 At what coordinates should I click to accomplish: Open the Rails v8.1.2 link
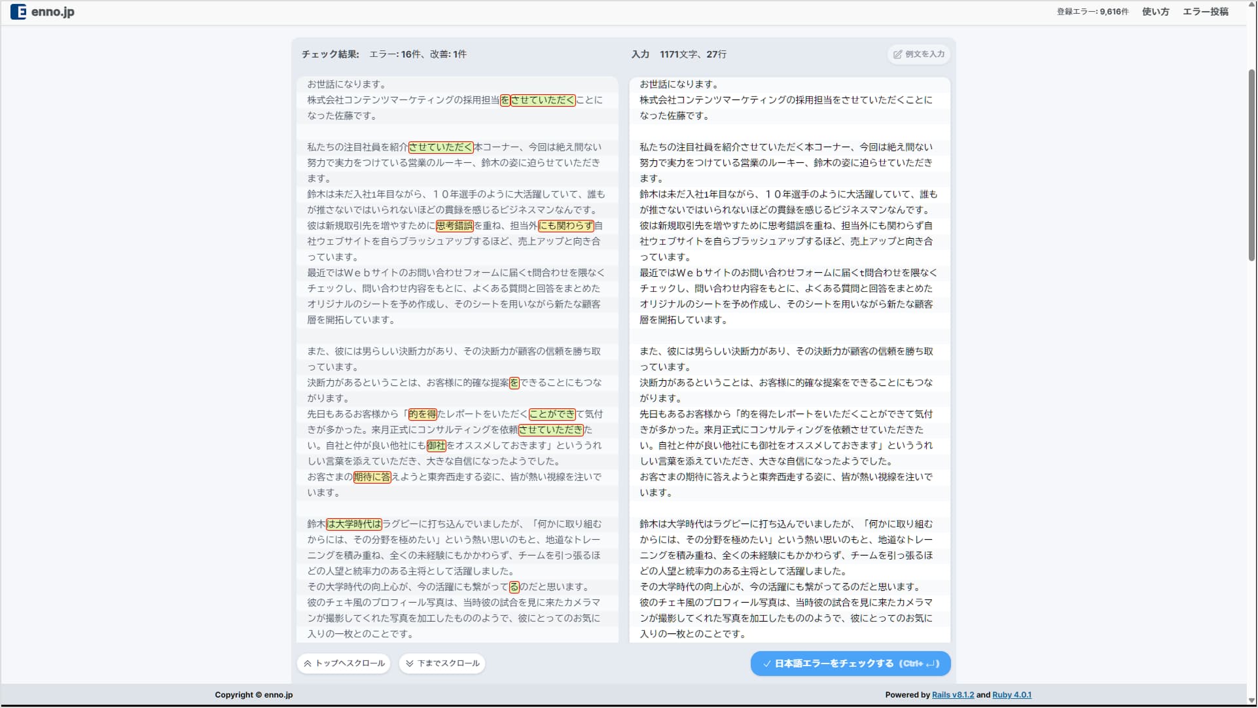(952, 695)
